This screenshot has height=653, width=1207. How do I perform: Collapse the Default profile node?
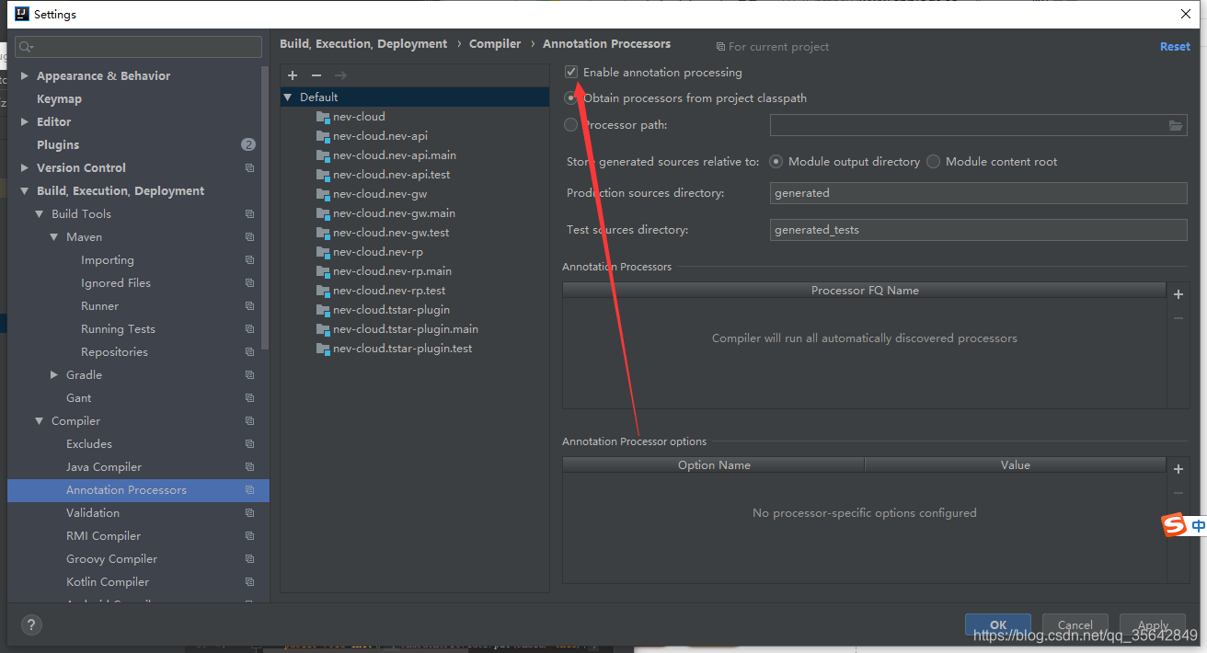288,97
